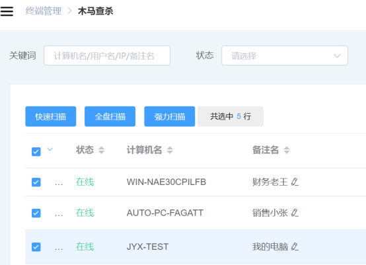Uncheck the WIN-NAE30CPILFB row checkbox
The height and width of the screenshot is (265, 366).
coord(36,182)
